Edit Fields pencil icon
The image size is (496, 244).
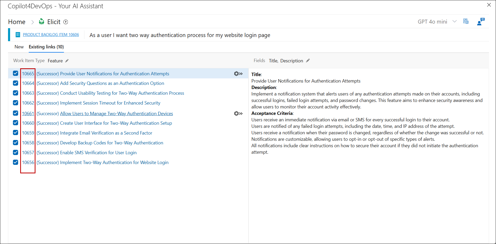point(308,61)
